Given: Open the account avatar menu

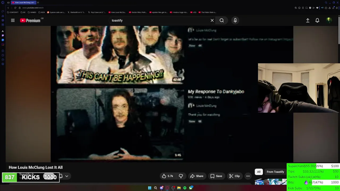Looking at the screenshot, I should click(329, 20).
